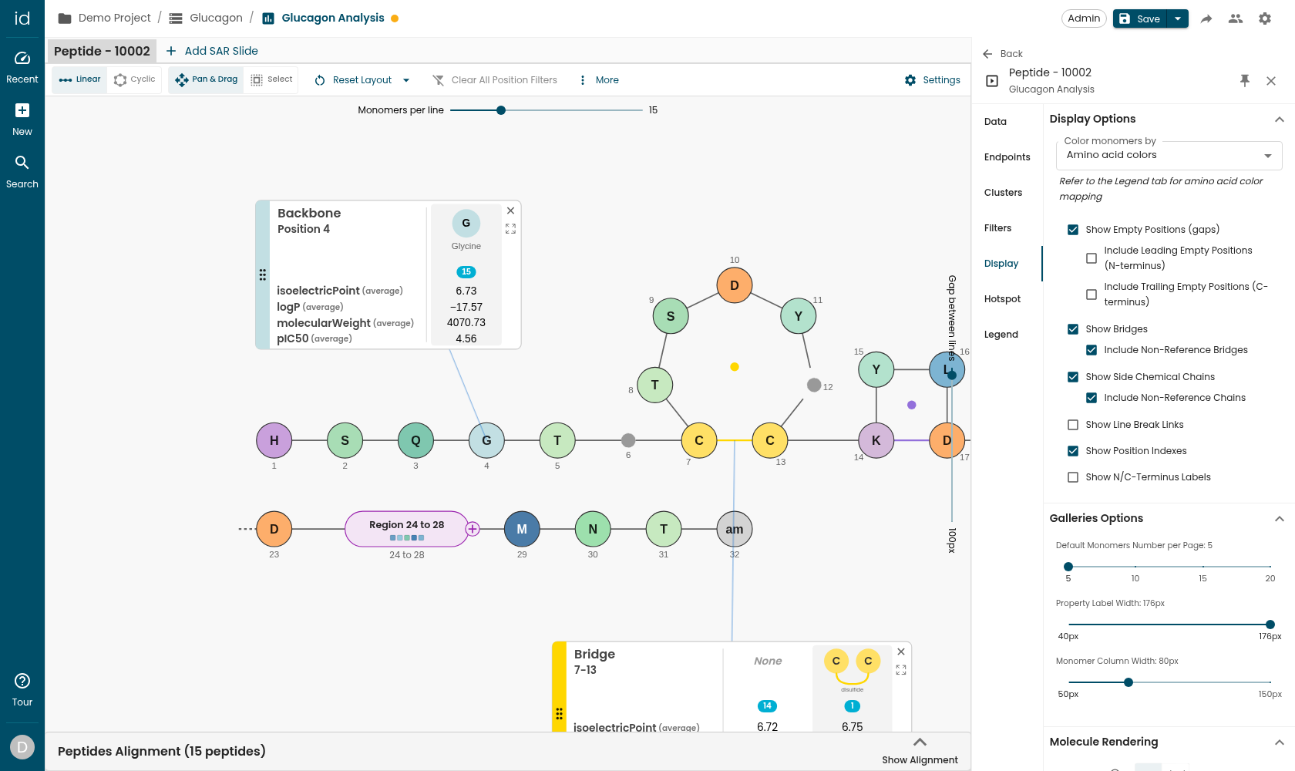Image resolution: width=1295 pixels, height=771 pixels.
Task: Uncheck Show Bridges
Action: (1073, 329)
